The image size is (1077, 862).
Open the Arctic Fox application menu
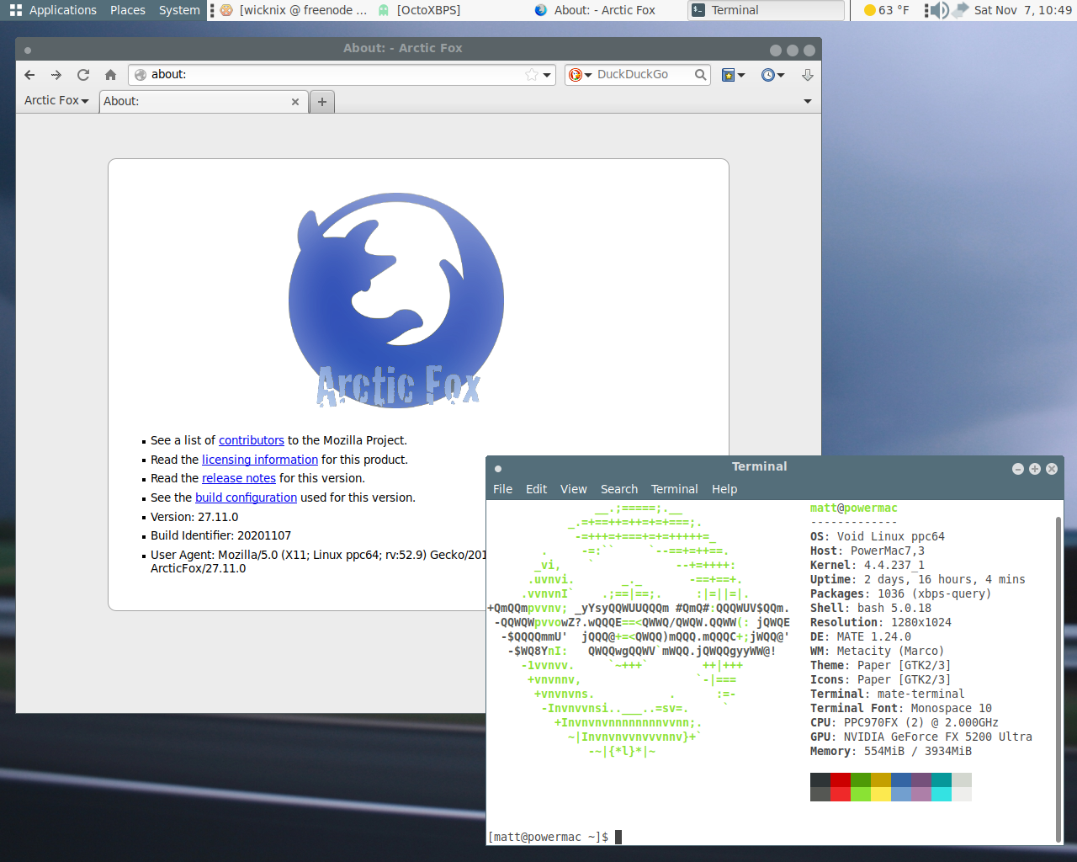coord(56,100)
